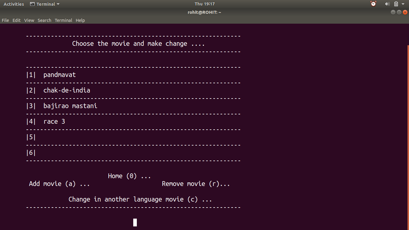Click the terminal cursor block
Screen dimensions: 409x230
[135, 223]
